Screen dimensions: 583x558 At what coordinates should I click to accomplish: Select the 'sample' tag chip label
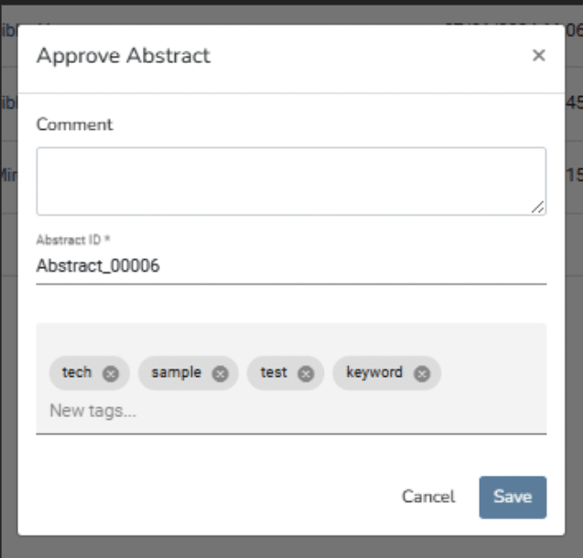tap(177, 372)
